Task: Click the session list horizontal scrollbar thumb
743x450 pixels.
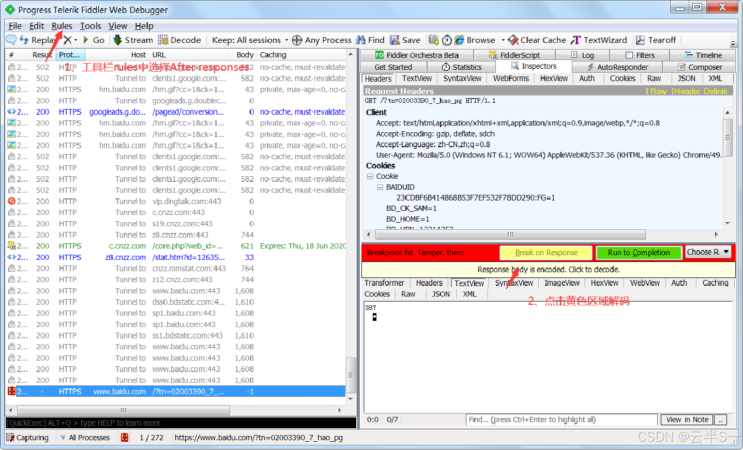Action: (x=124, y=410)
